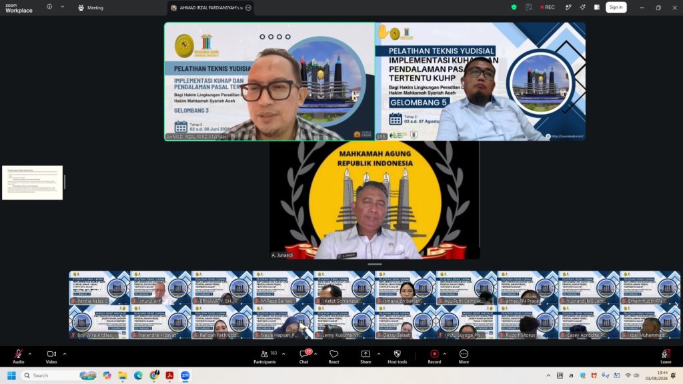Open the Chat panel
Image resolution: width=683 pixels, height=384 pixels.
tap(303, 356)
